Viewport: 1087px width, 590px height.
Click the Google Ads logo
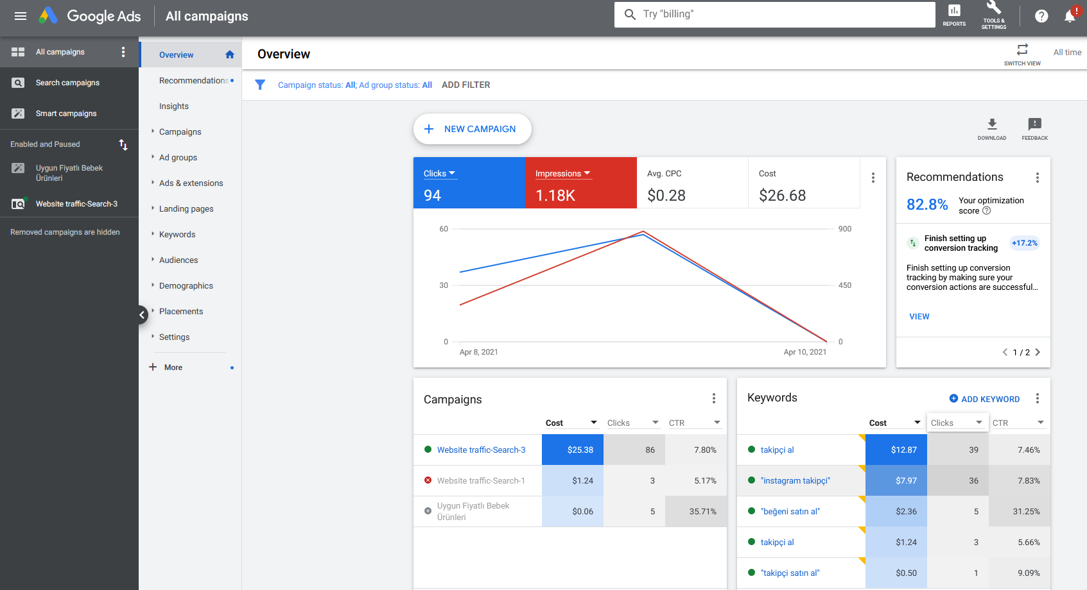tap(90, 16)
